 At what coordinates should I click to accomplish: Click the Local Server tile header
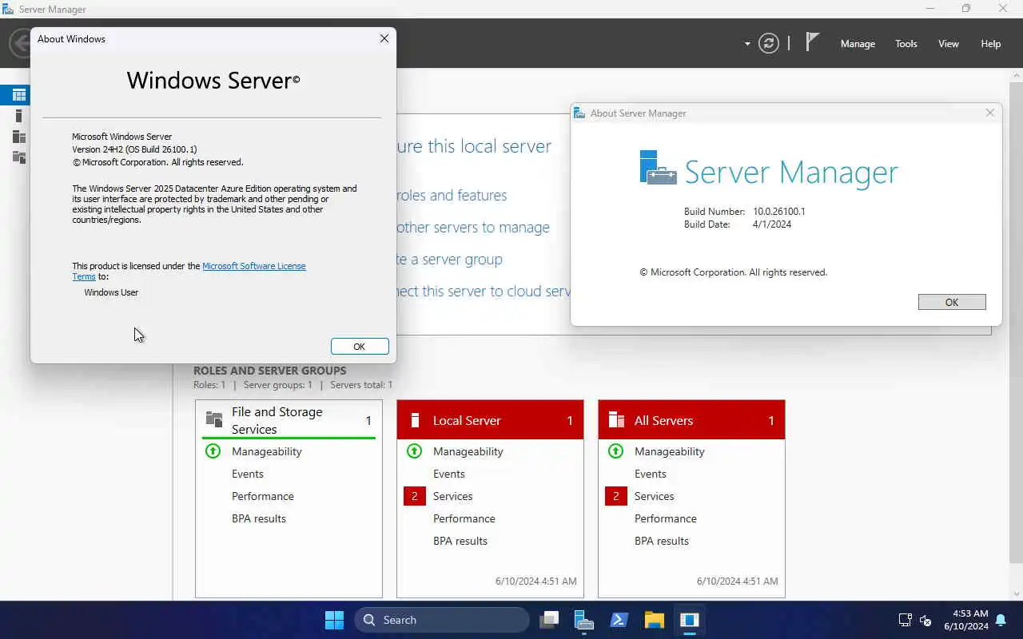(x=490, y=420)
